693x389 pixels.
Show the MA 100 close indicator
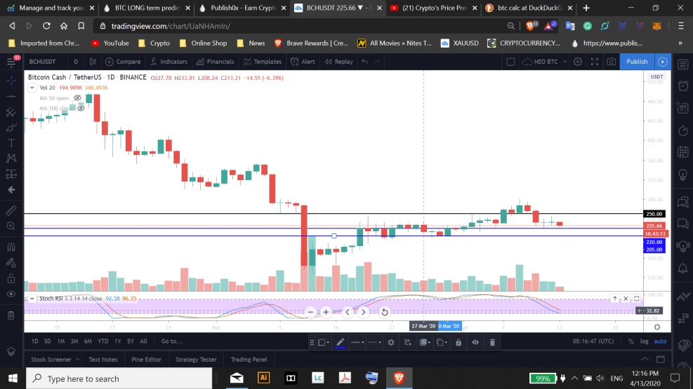(81, 108)
